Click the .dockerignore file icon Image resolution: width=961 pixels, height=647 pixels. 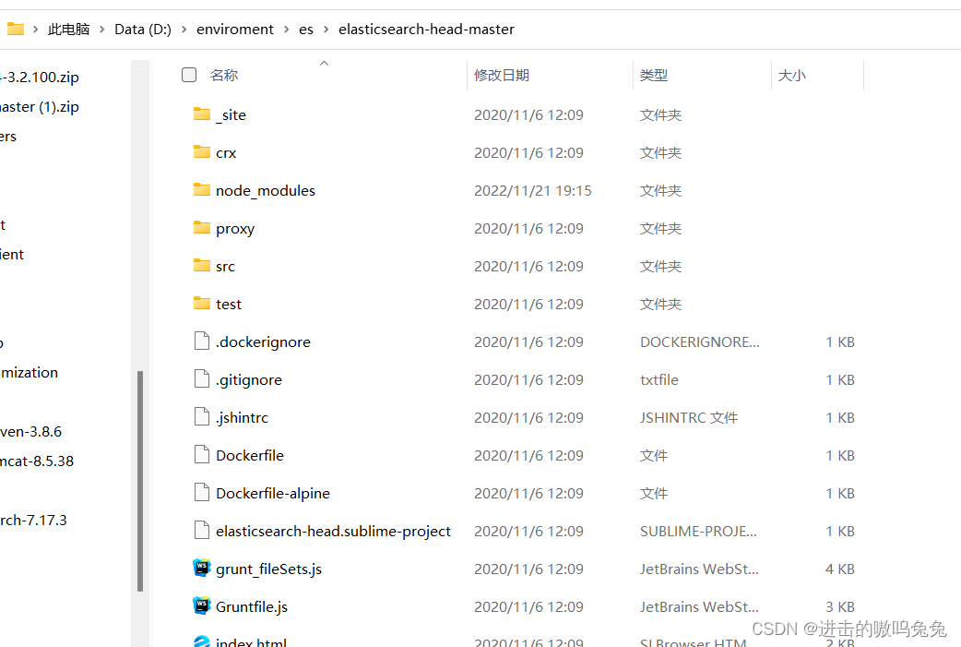coord(202,341)
